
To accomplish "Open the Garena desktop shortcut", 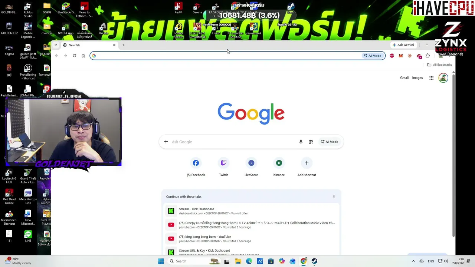I will tap(197, 9).
